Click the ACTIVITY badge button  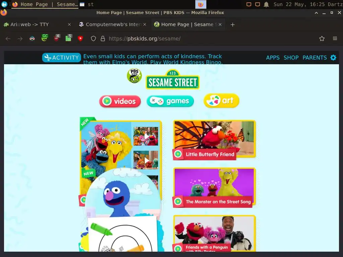click(62, 58)
